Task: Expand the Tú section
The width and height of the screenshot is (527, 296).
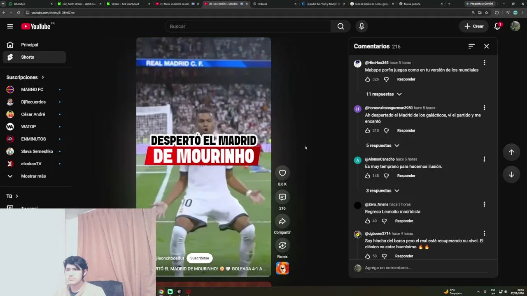Action: pyautogui.click(x=12, y=197)
